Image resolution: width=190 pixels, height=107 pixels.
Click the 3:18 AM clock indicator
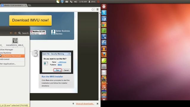[x=83, y=2]
